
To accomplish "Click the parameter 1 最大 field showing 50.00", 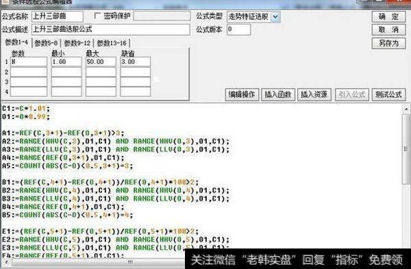I will (x=101, y=62).
